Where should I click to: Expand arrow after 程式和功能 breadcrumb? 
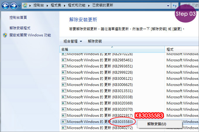click(x=89, y=6)
